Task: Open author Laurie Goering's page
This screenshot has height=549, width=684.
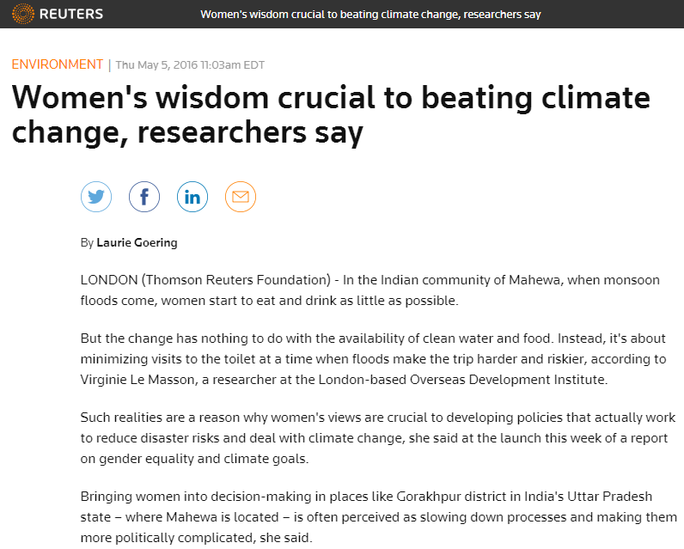Action: pos(137,242)
